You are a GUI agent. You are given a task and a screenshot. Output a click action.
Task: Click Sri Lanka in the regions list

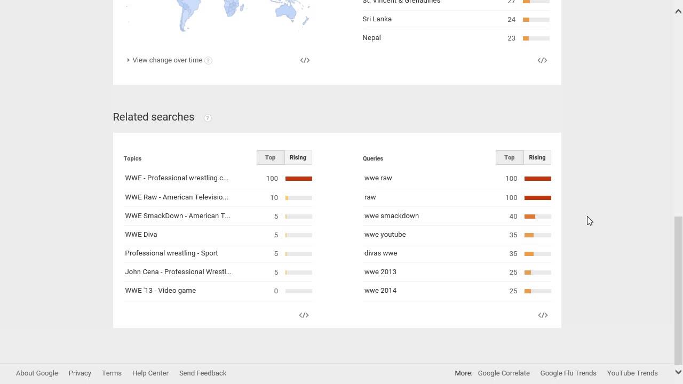coord(377,19)
